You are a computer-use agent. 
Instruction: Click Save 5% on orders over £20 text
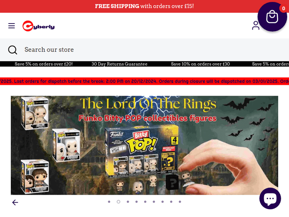[44, 64]
